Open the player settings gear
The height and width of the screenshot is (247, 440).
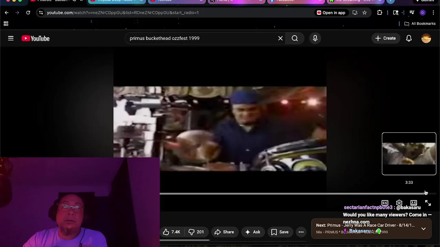399,203
